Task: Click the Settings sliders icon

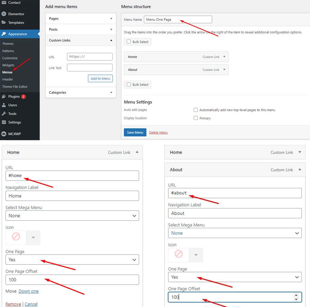Action: tap(4, 122)
